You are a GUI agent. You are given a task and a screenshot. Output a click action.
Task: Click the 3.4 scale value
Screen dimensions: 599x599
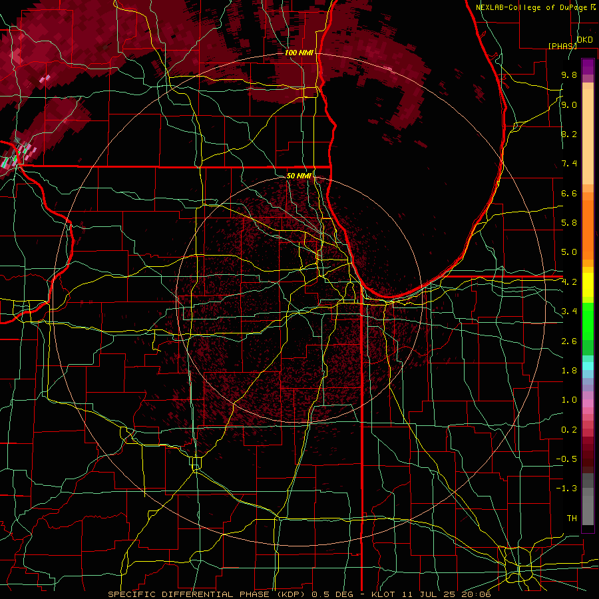click(569, 311)
